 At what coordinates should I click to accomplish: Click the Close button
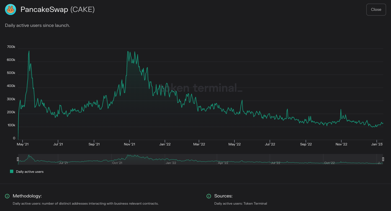coord(376,9)
